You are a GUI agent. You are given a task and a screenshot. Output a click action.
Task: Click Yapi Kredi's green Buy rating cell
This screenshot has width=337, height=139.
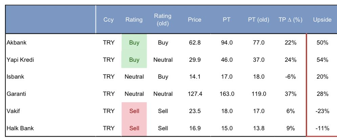pyautogui.click(x=134, y=60)
